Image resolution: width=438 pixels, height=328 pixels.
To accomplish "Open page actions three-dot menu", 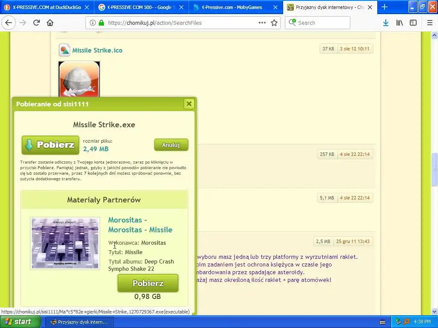I will click(262, 23).
